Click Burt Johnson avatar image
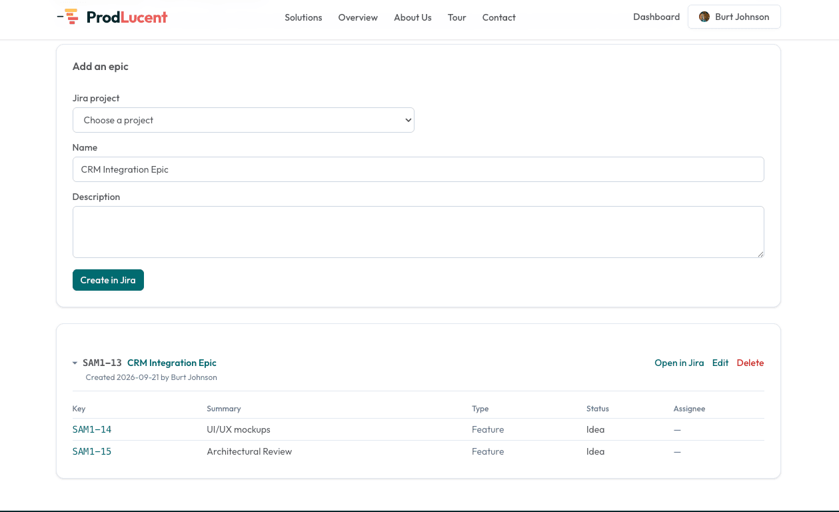 click(704, 17)
